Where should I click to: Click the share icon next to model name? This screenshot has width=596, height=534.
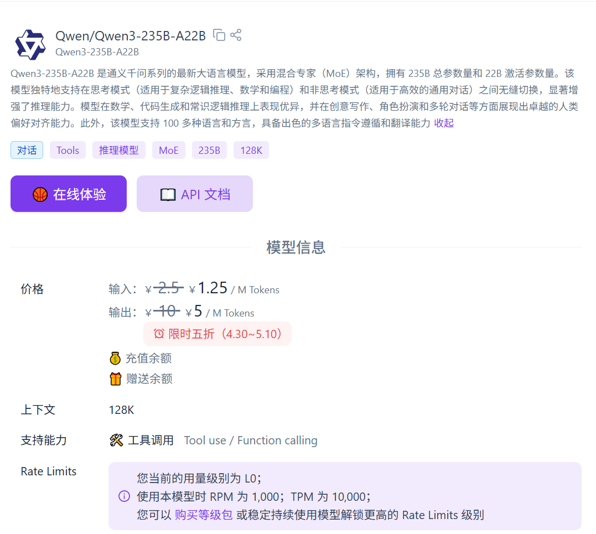[236, 34]
